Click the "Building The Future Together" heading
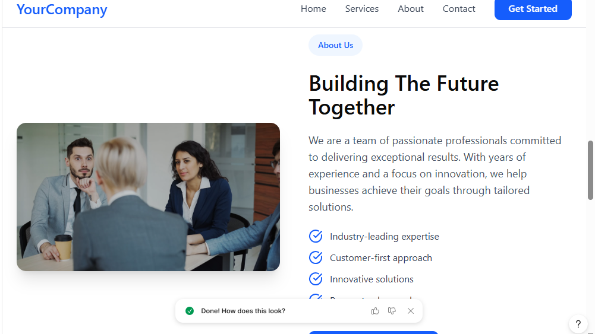 [x=404, y=95]
